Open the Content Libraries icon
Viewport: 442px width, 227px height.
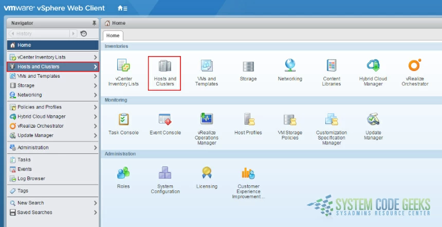tap(332, 65)
